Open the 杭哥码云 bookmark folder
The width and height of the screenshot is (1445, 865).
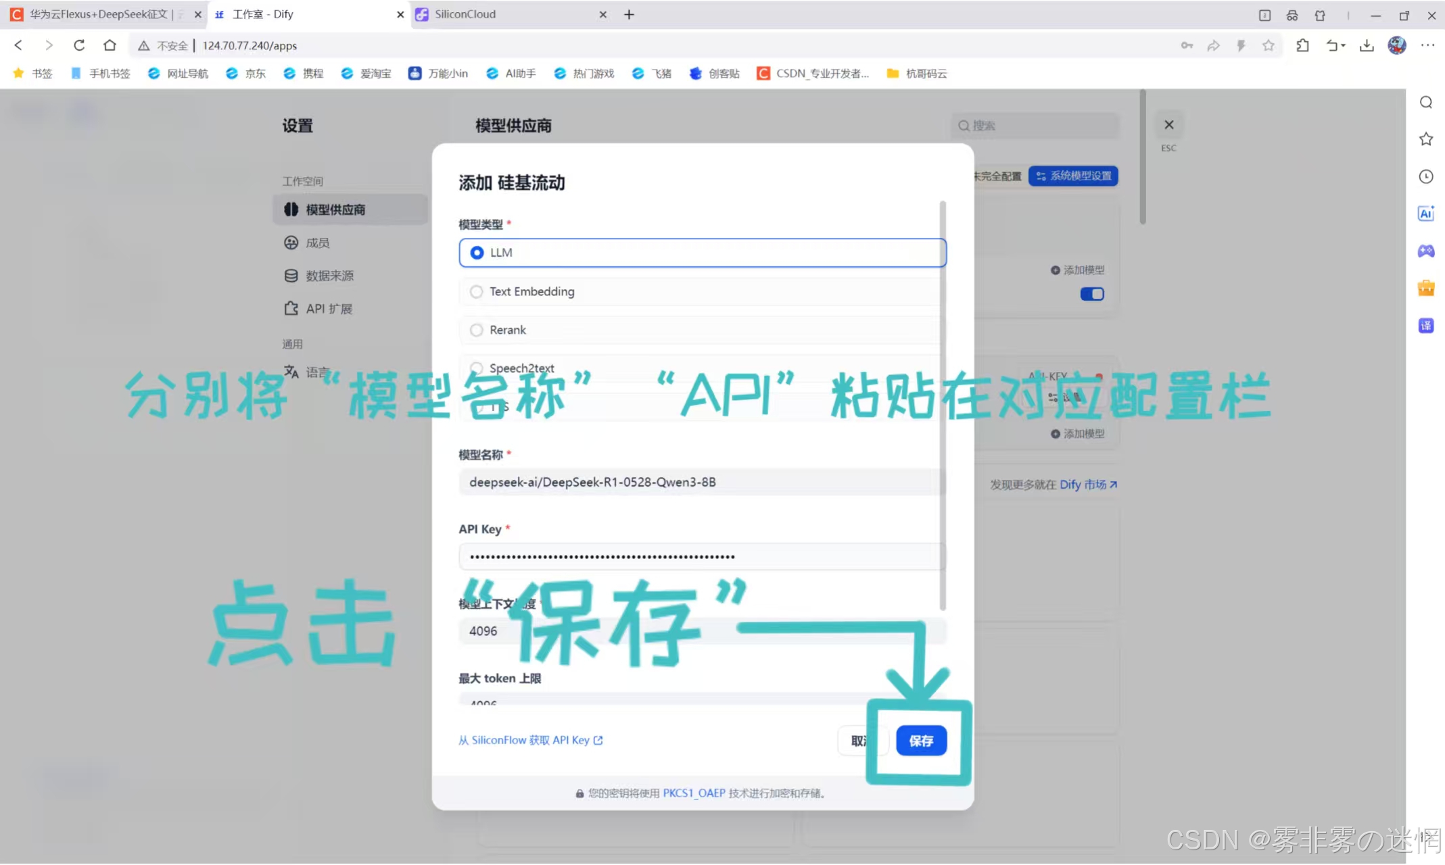pos(917,73)
